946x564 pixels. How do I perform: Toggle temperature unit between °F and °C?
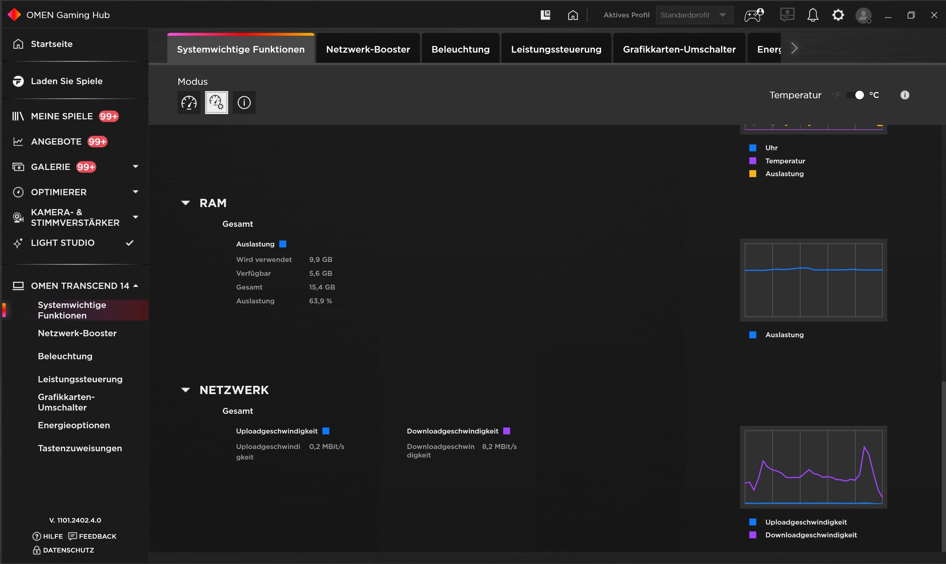855,95
